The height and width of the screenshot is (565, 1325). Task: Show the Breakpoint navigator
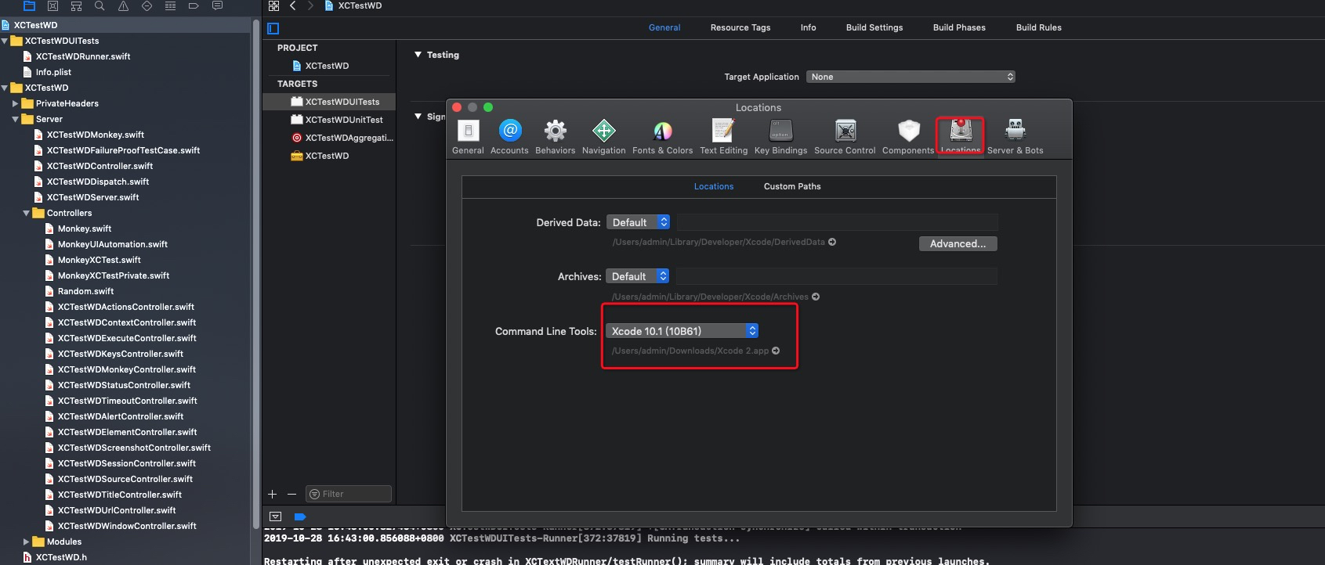[194, 5]
